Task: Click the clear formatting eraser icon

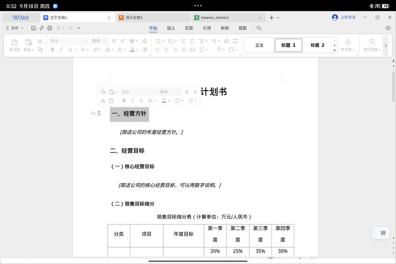Action: 145,41
